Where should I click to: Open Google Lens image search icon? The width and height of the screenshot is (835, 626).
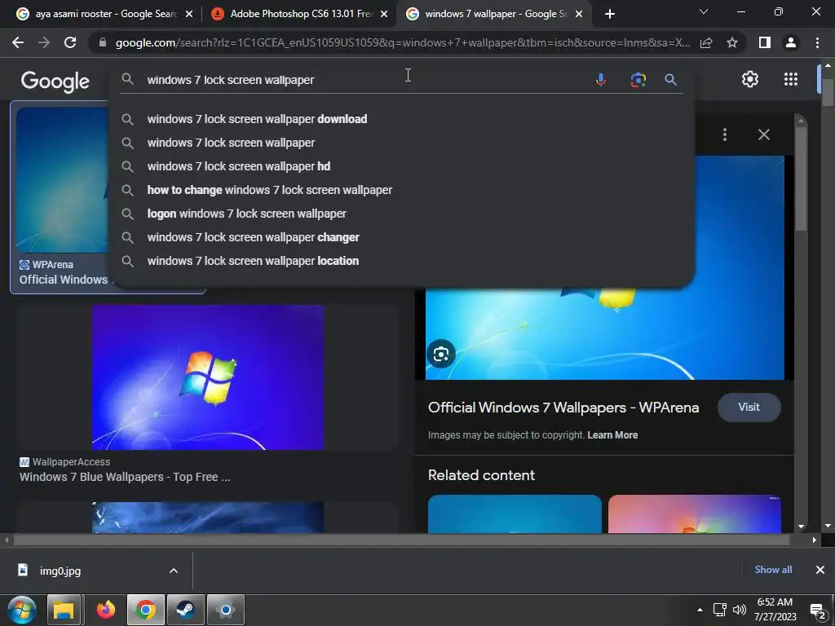[638, 80]
